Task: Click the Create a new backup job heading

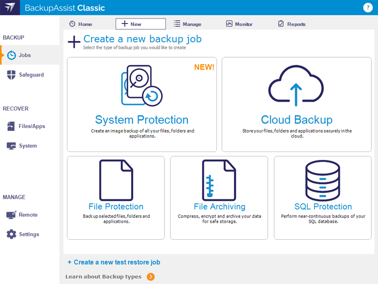Action: (143, 39)
